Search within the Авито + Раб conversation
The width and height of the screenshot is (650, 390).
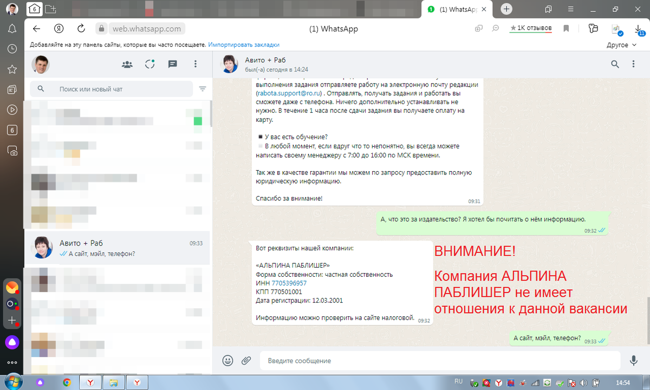615,64
